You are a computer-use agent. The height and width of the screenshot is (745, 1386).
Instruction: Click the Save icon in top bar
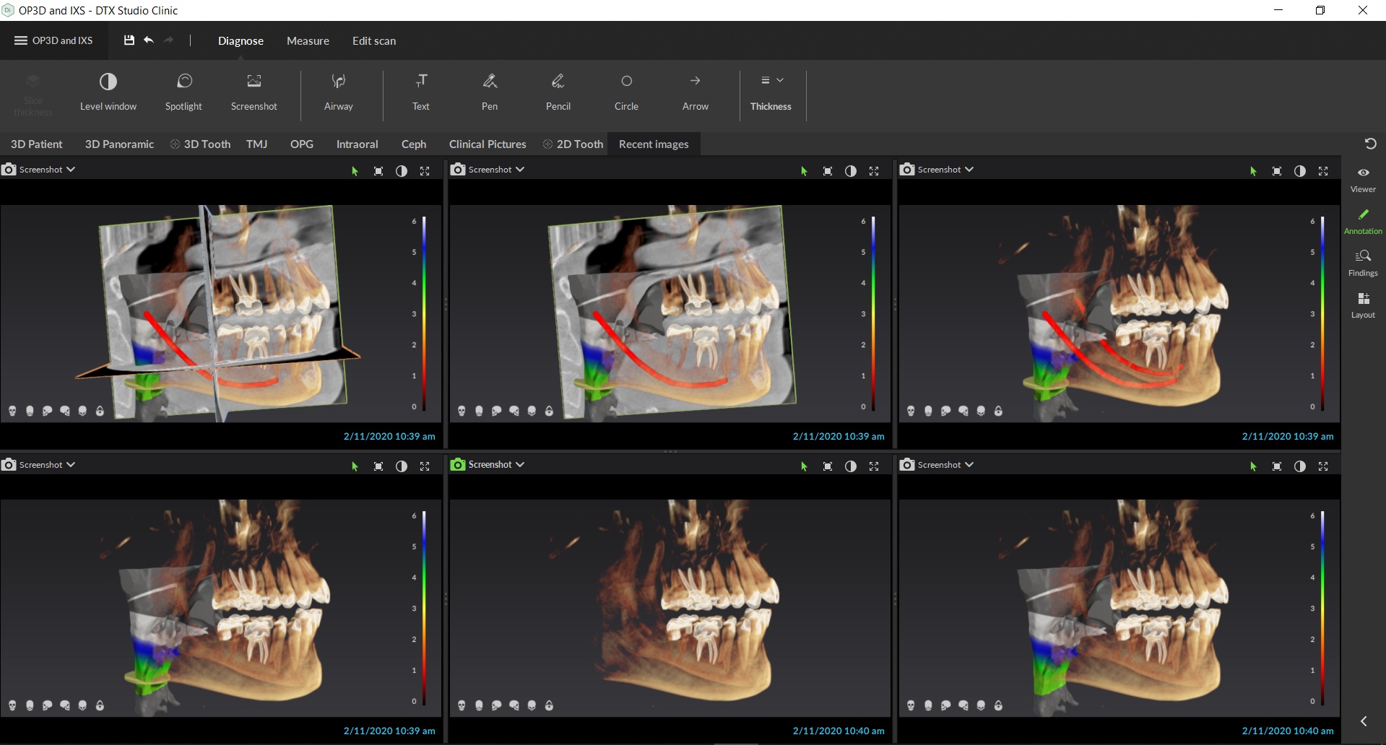point(129,40)
